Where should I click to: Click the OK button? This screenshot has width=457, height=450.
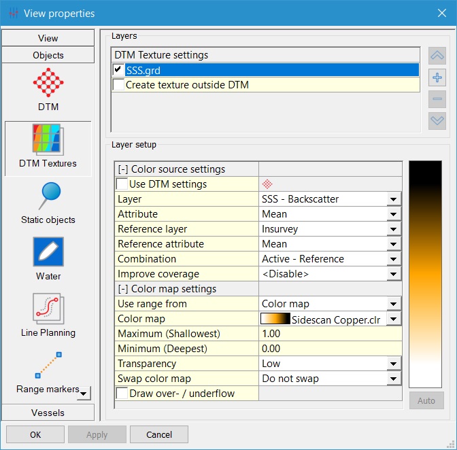point(35,434)
